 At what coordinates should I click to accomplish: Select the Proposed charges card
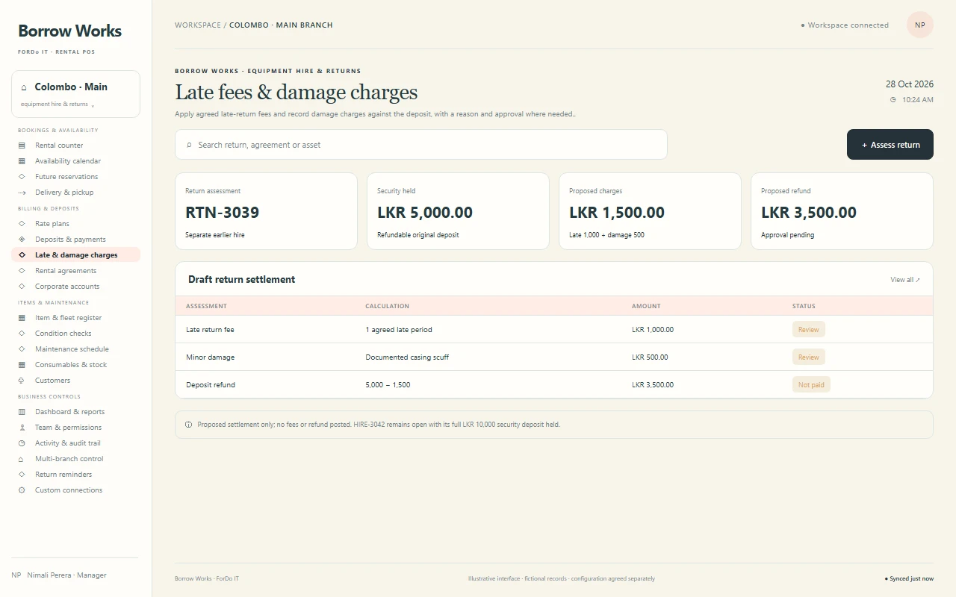[650, 211]
